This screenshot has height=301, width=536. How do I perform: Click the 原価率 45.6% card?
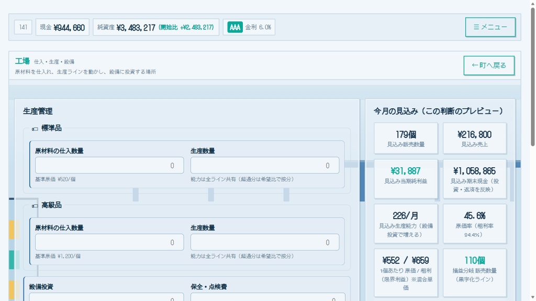[475, 224]
